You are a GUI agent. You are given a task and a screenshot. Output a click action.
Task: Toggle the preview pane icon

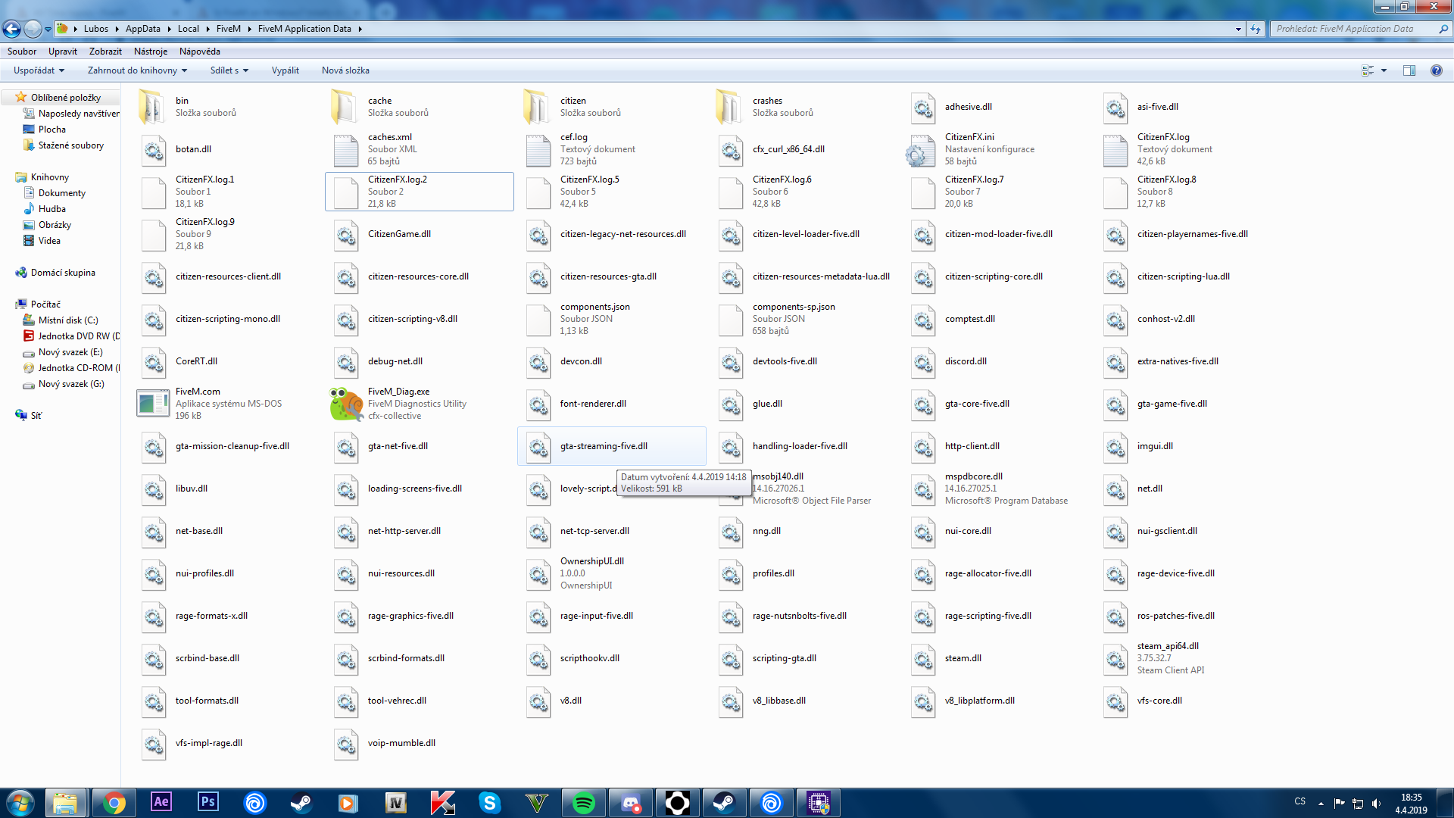1409,70
